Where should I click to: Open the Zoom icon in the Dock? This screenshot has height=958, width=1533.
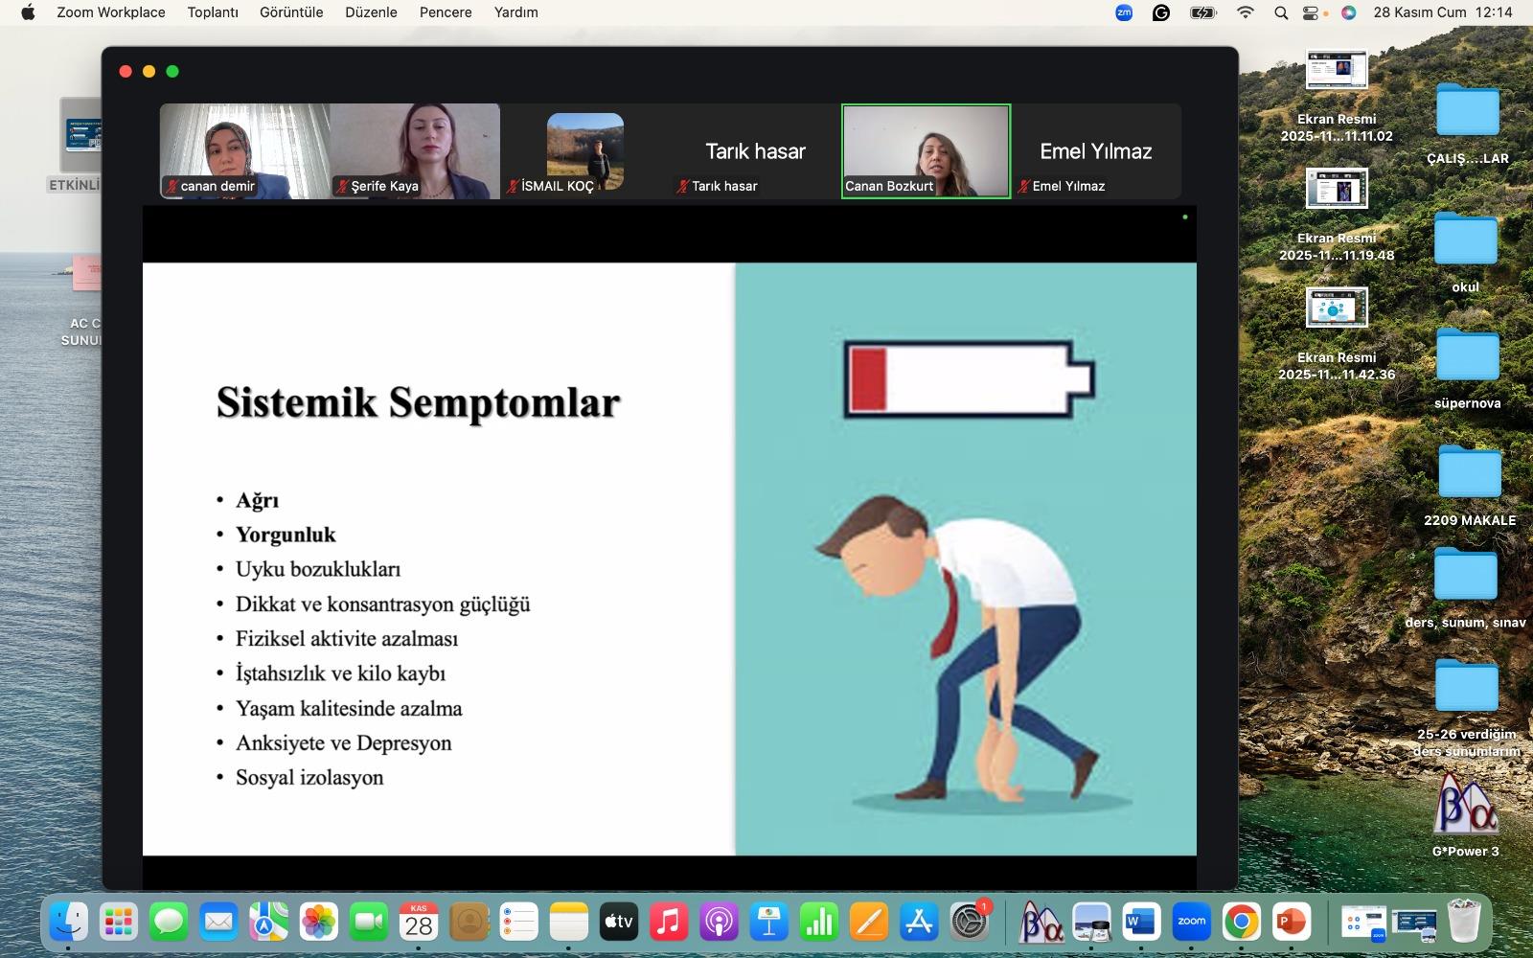pos(1191,923)
